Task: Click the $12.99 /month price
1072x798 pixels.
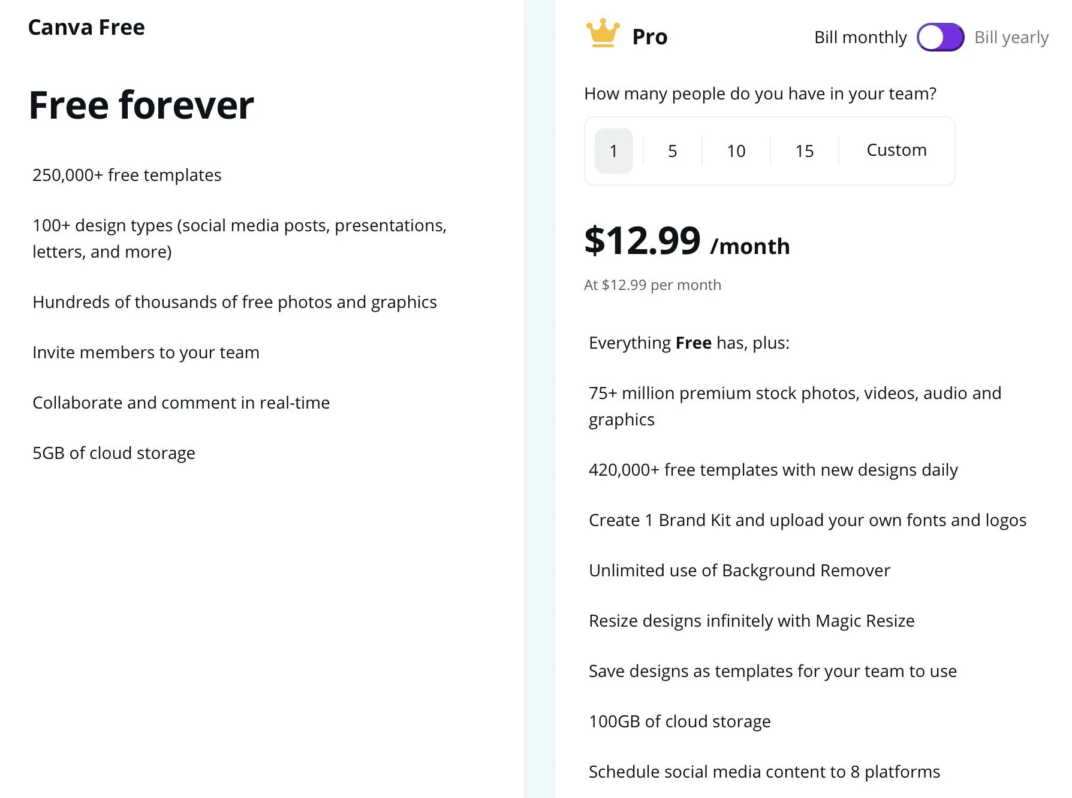Action: (686, 241)
